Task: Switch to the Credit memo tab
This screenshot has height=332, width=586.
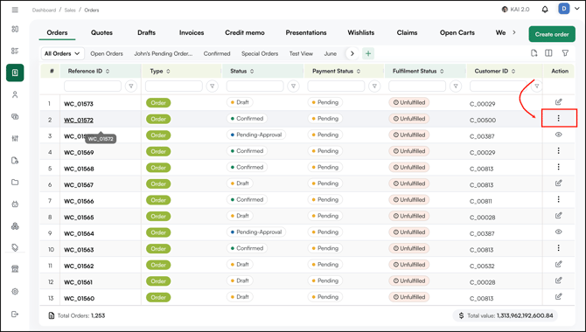Action: pyautogui.click(x=245, y=32)
